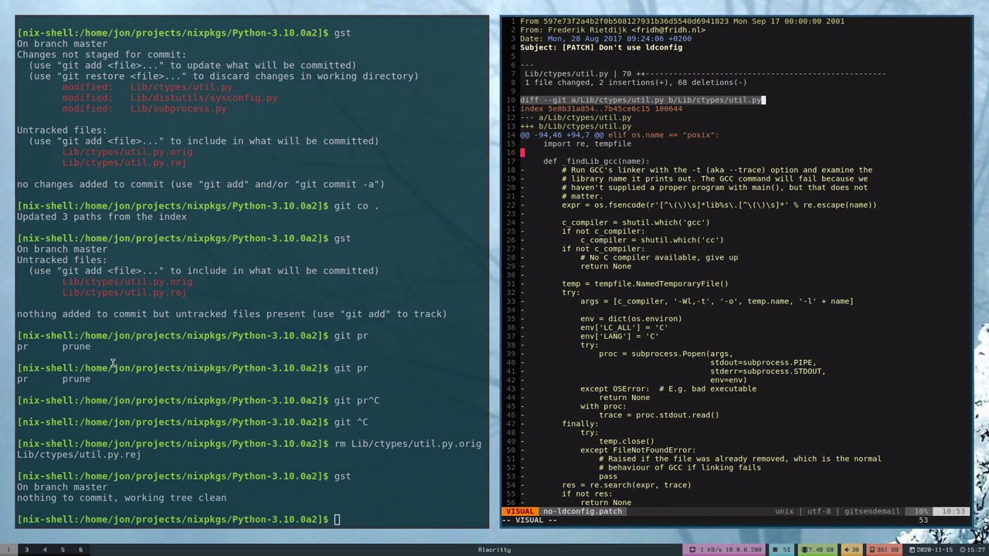Click the network speed indicator showing 10.0.0.208
Screen dimensions: 989x556
coord(726,550)
